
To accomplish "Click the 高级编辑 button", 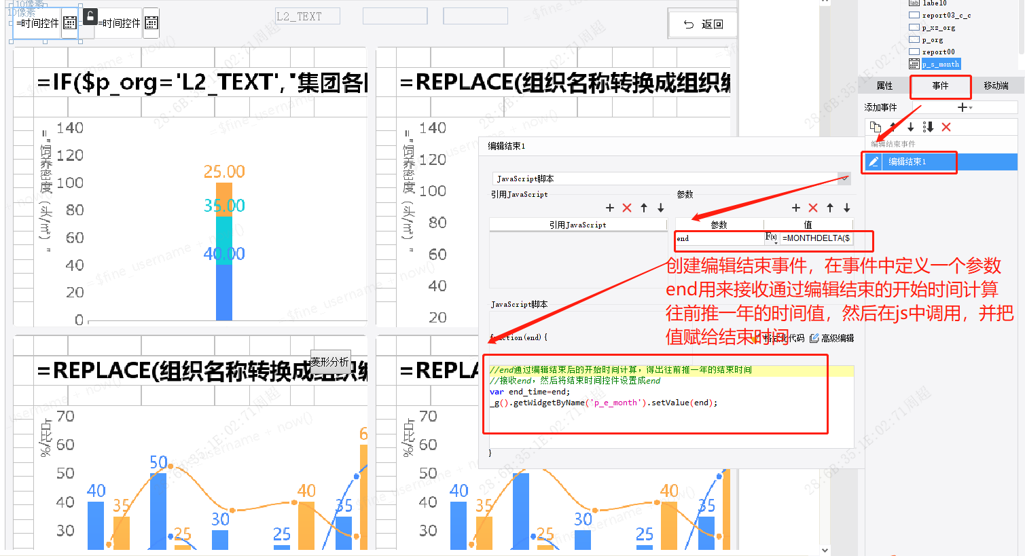I will click(832, 338).
